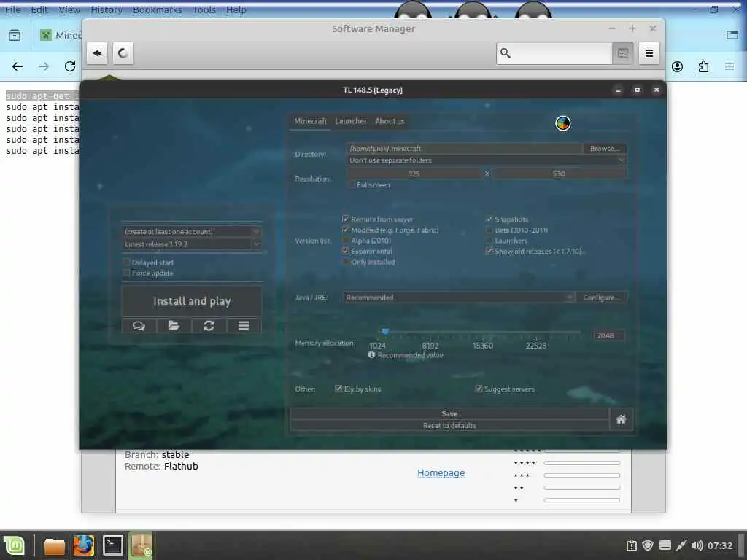Uncheck Remote from server

(345, 219)
